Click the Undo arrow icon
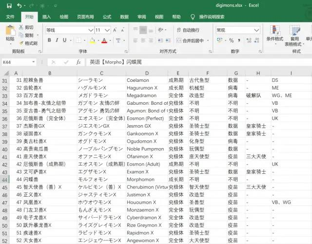 coord(19,5)
